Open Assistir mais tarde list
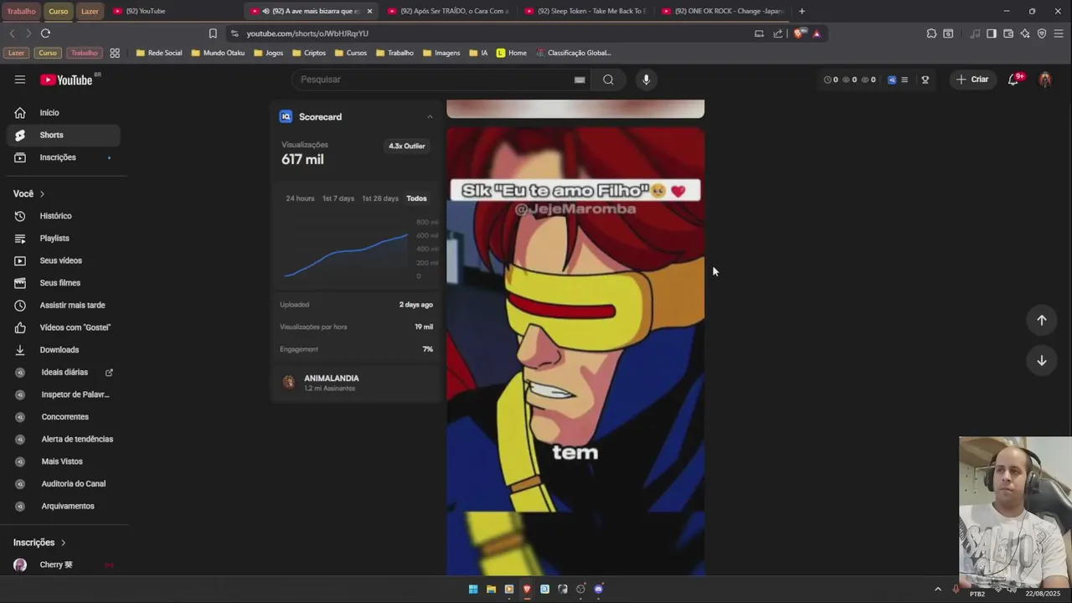The height and width of the screenshot is (603, 1072). tap(64, 305)
